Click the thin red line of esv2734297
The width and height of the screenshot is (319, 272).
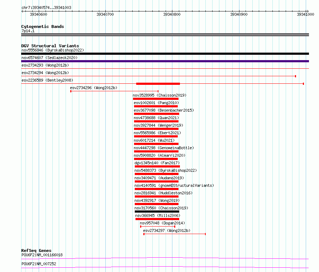tap(175, 234)
